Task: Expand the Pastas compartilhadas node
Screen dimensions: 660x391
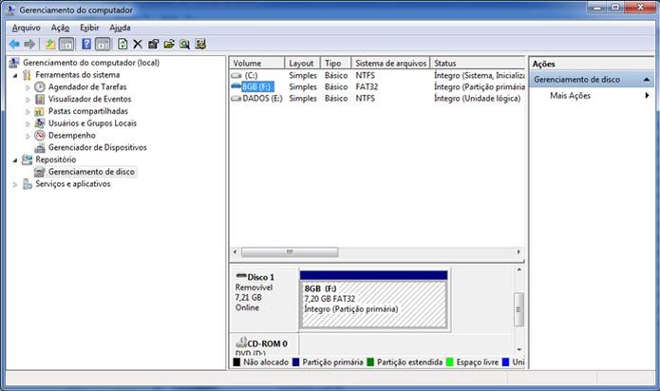Action: [28, 112]
